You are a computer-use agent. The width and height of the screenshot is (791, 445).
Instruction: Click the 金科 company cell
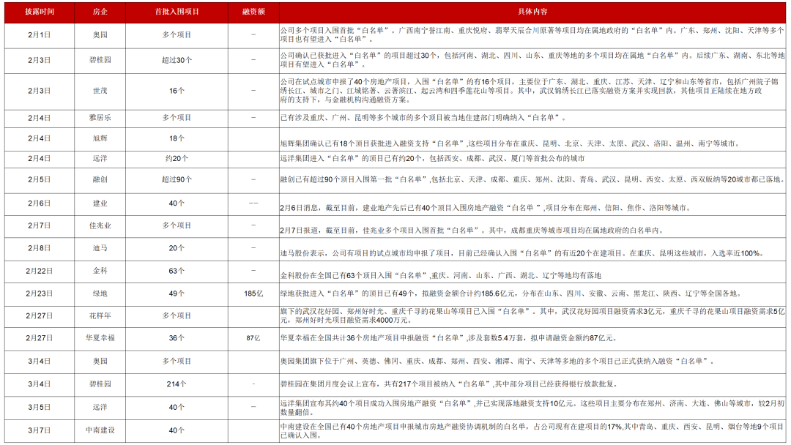[x=100, y=271]
